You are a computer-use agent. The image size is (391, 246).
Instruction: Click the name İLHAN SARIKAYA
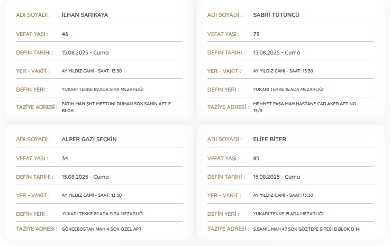pyautogui.click(x=85, y=15)
